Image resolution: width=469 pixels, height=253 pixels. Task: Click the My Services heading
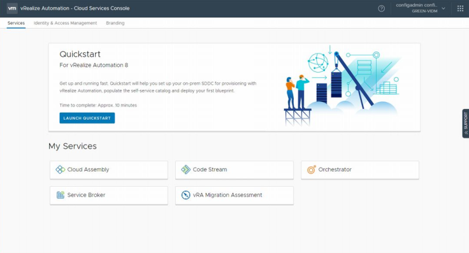(73, 146)
